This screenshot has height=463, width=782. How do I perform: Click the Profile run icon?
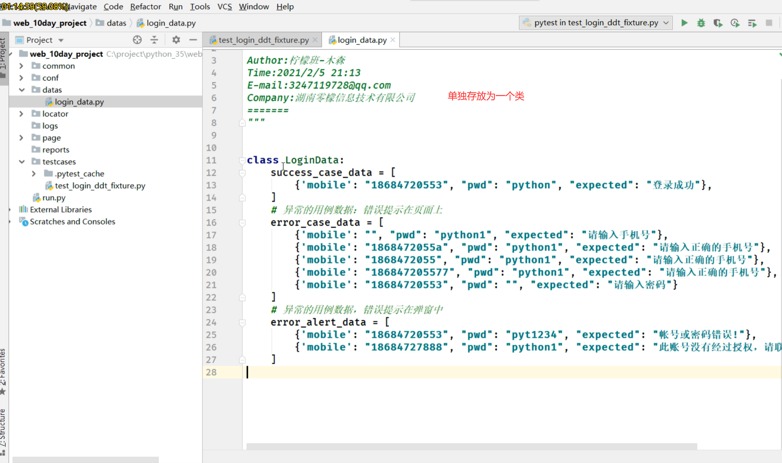point(735,23)
